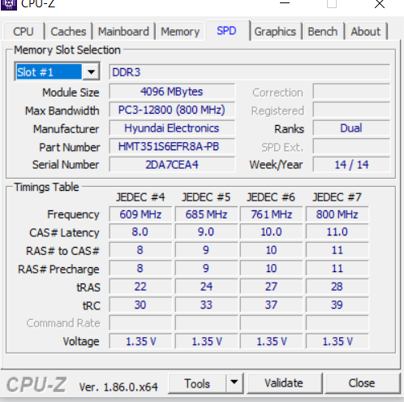
Task: Click the Tools button
Action: [197, 383]
